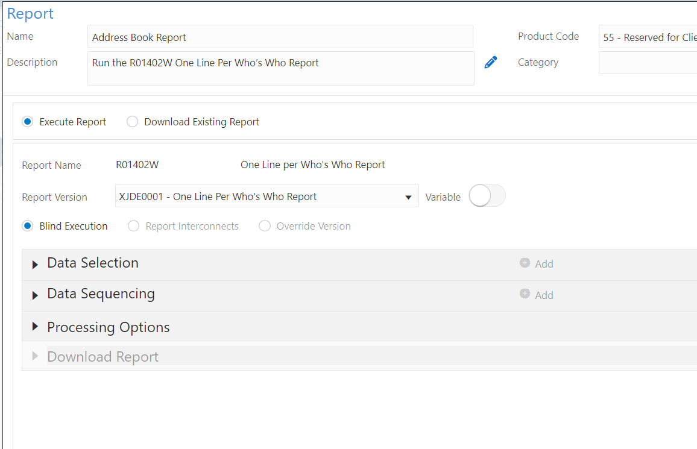Click the Category input field
Screen dimensions: 697x449
tap(648, 63)
